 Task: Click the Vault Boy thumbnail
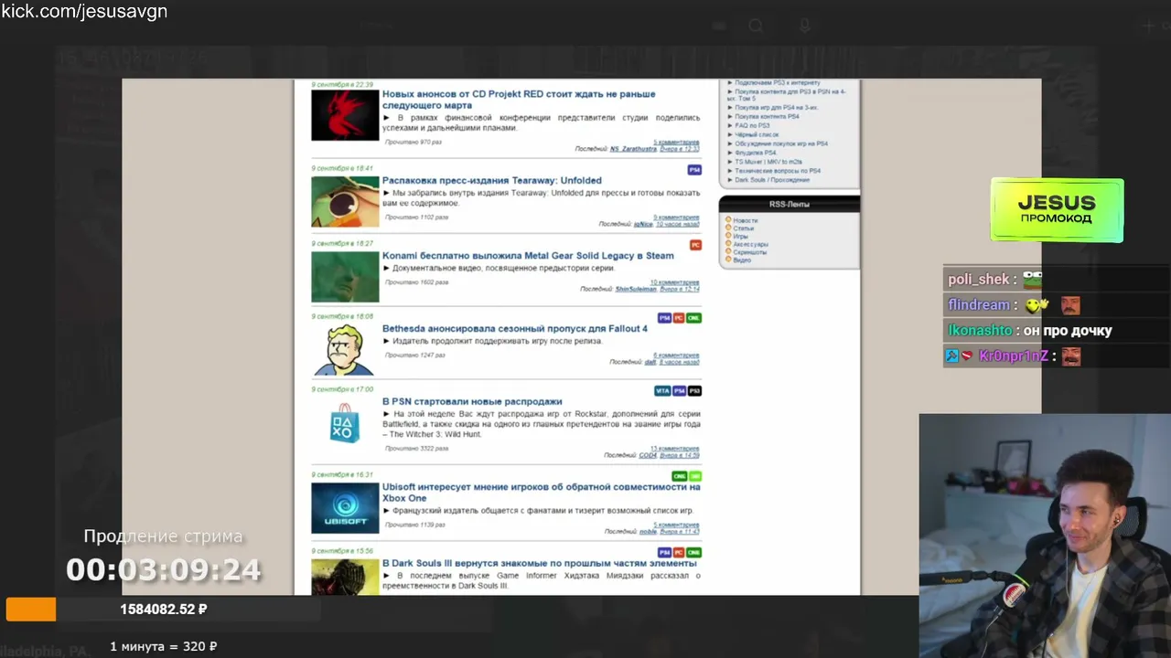345,350
